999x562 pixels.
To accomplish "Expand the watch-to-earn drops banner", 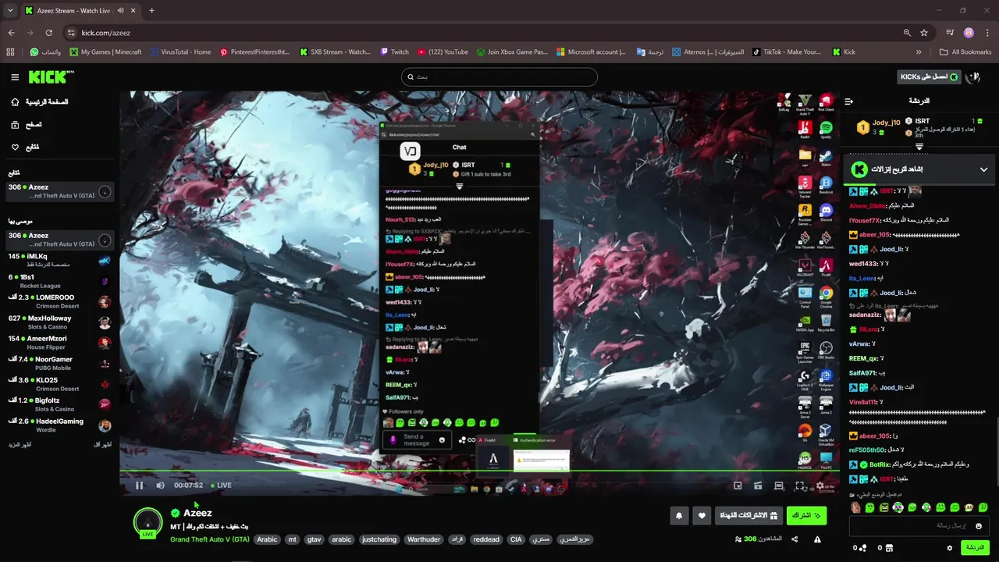I will point(983,169).
